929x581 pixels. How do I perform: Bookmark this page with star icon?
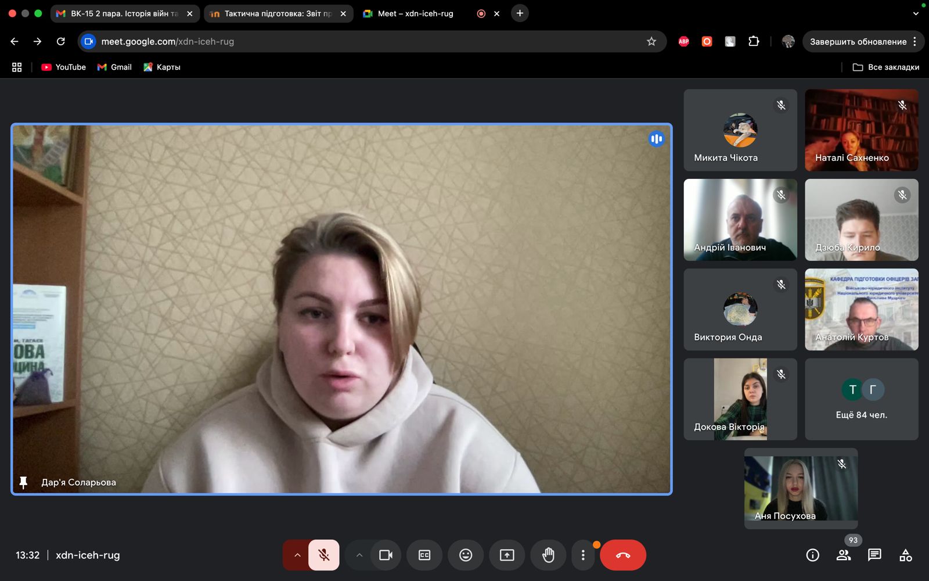click(x=651, y=41)
